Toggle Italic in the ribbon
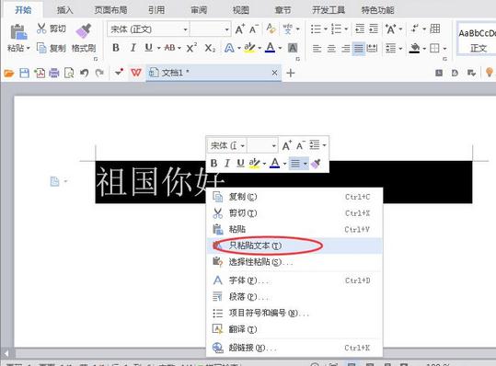This screenshot has width=496, height=366. click(133, 48)
